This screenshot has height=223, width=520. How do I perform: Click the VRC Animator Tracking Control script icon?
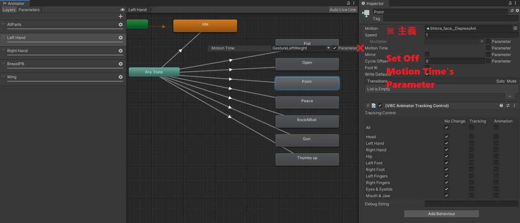[x=373, y=105]
